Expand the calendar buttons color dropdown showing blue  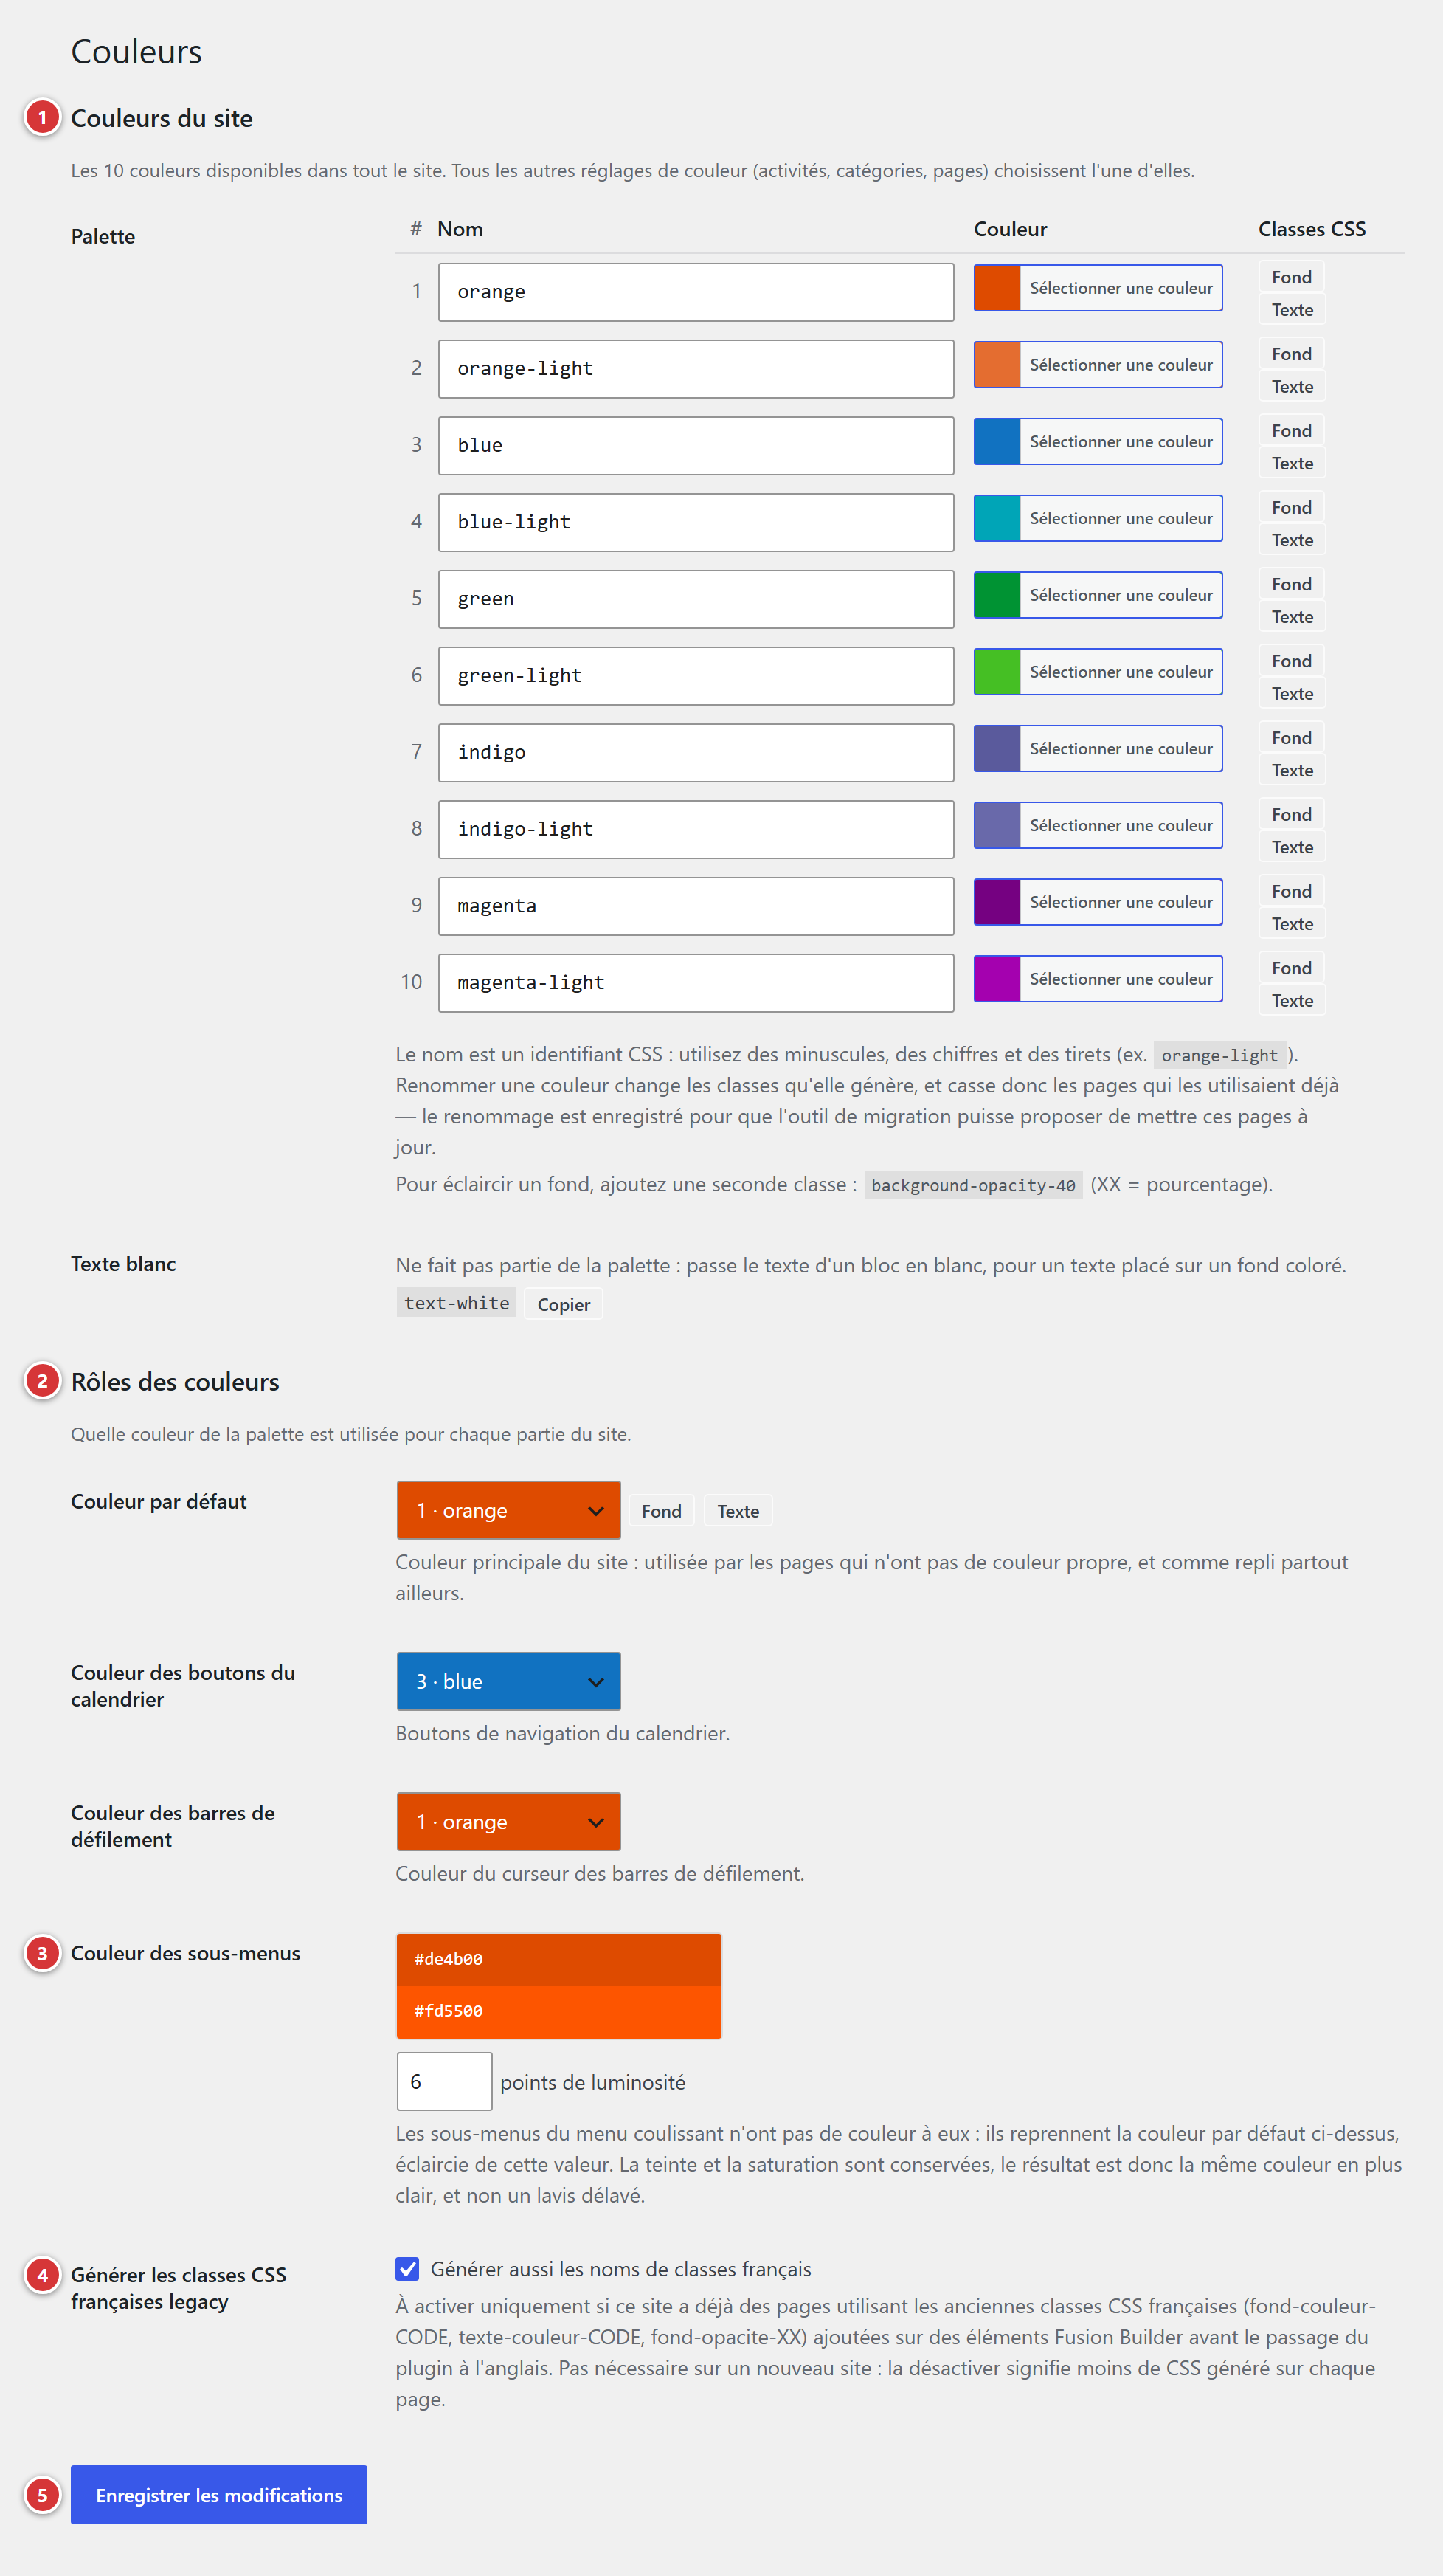[508, 1681]
